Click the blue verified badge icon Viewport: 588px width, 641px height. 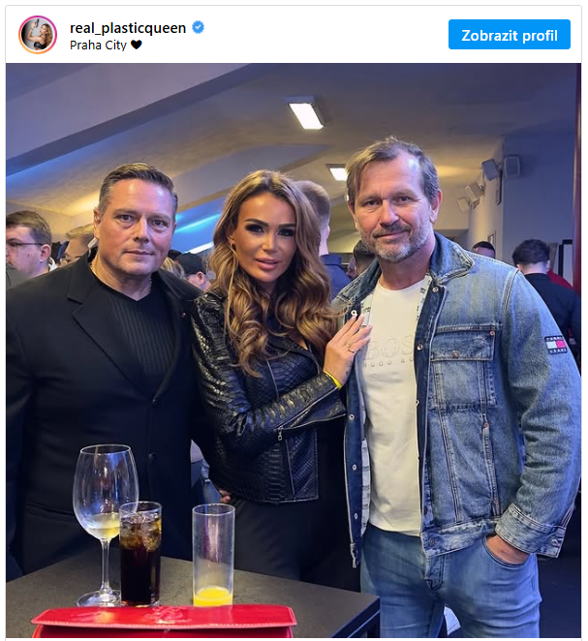coord(199,27)
